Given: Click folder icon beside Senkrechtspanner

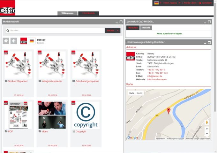Looking at the screenshot, I should click(x=6, y=81).
